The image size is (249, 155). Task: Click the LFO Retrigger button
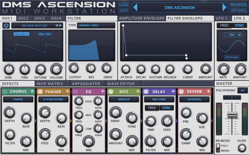tap(232, 57)
